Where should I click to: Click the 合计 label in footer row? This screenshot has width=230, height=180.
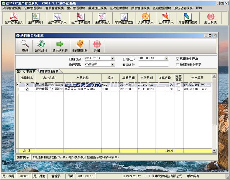click(x=27, y=151)
